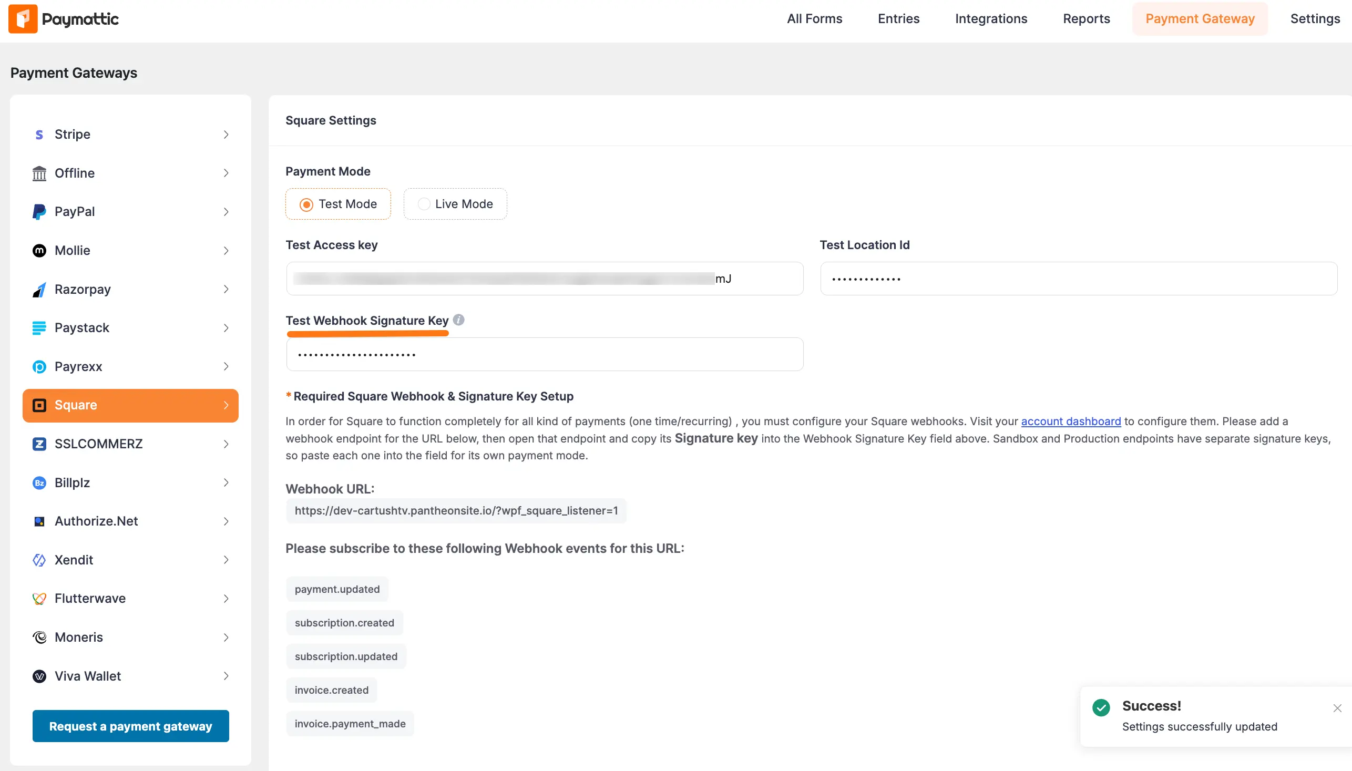Open the Settings tab
1352x771 pixels.
click(x=1315, y=18)
